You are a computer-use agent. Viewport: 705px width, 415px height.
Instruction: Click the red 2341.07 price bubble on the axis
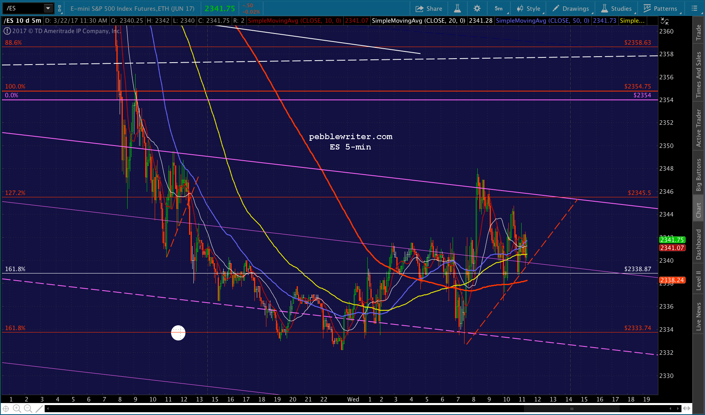pos(672,248)
